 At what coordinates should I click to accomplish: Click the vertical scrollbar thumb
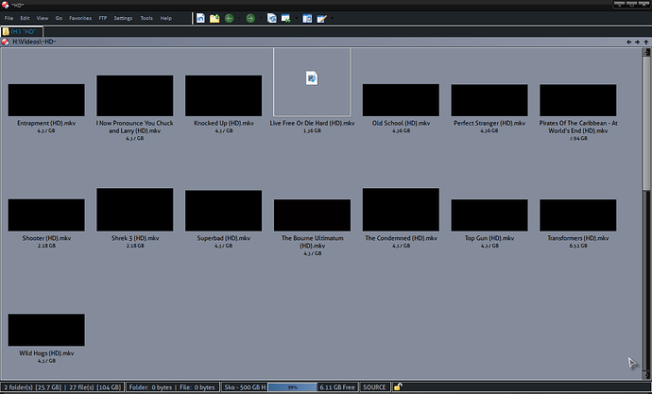click(x=646, y=124)
